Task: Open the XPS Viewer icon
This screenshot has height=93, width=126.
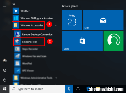Action: coord(17,71)
